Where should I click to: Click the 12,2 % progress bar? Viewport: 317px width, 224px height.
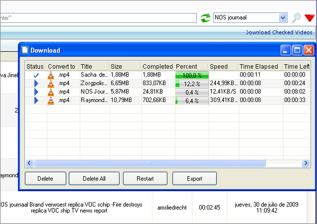(x=192, y=84)
